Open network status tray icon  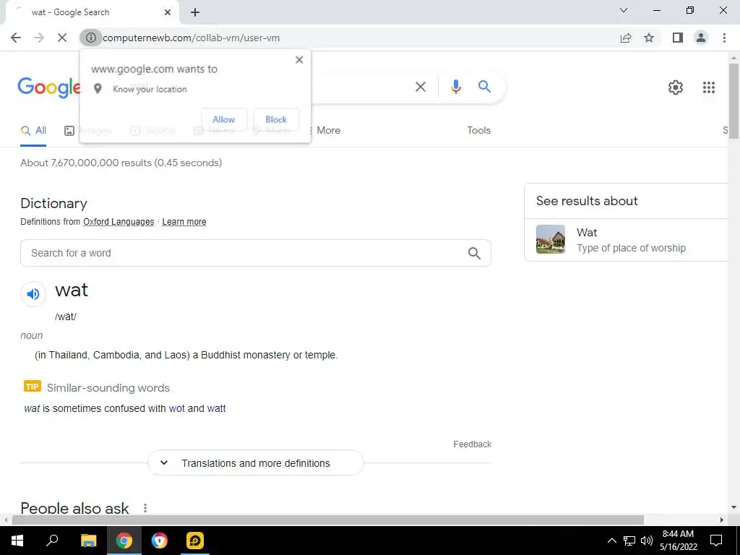pyautogui.click(x=629, y=541)
